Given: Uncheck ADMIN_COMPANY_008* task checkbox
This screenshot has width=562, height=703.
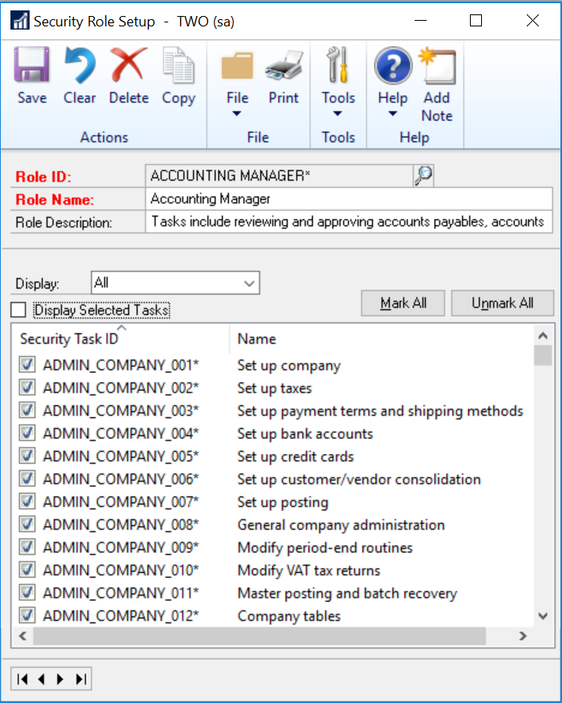Looking at the screenshot, I should 27,524.
